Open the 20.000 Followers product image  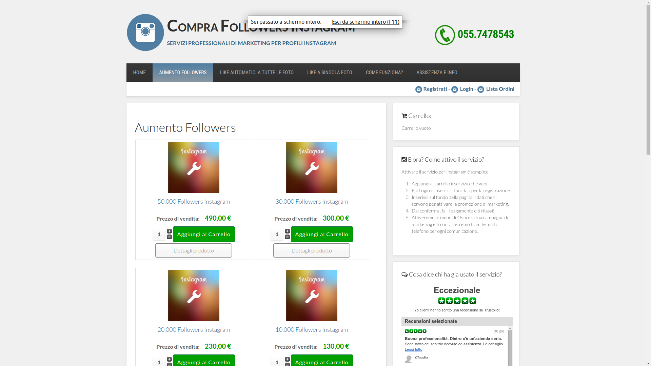click(194, 296)
